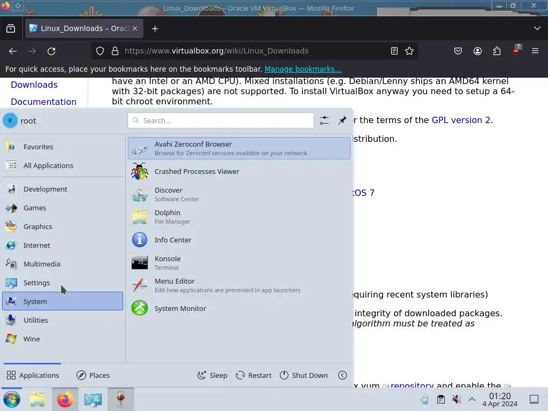Toggle the muted volume tray icon

pyautogui.click(x=456, y=399)
